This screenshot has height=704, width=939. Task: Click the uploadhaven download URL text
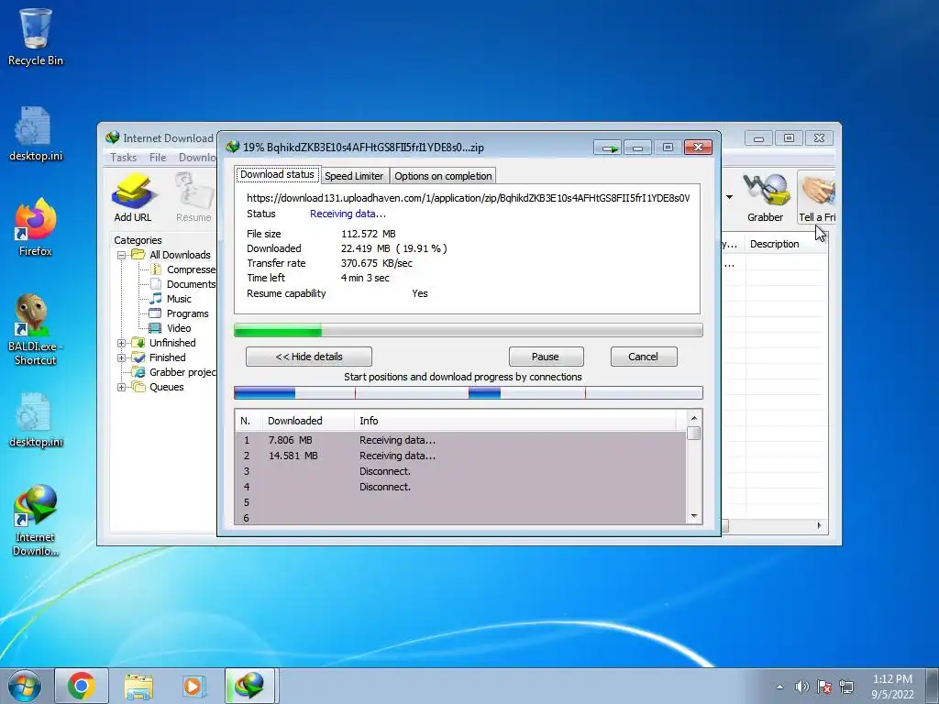point(469,198)
